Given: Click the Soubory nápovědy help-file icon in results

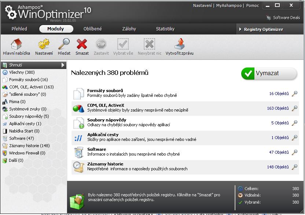Looking at the screenshot, I should (79, 123).
